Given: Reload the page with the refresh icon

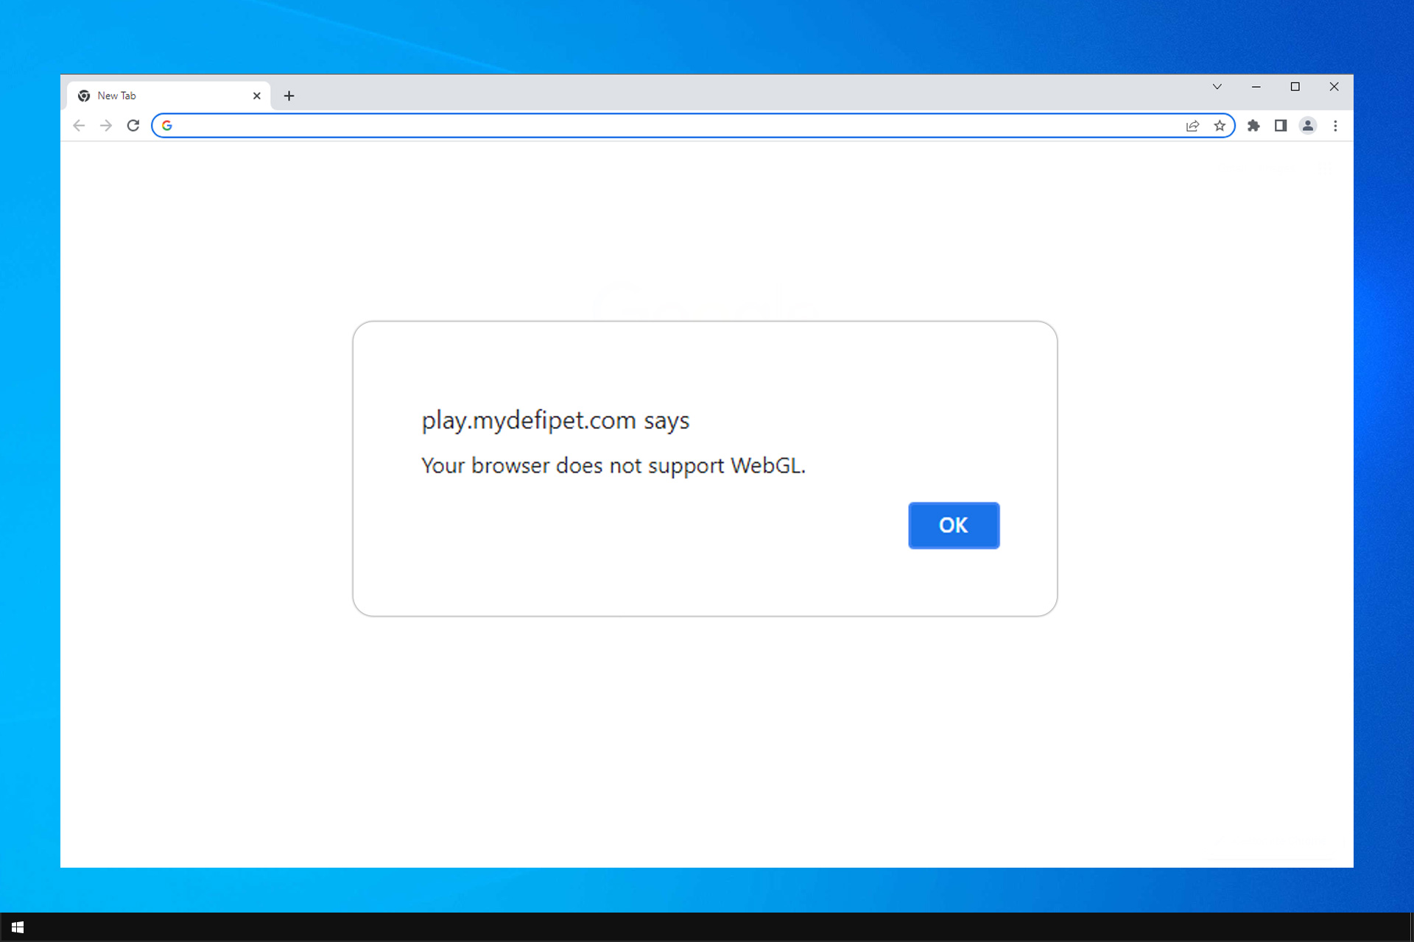Looking at the screenshot, I should click(x=133, y=126).
